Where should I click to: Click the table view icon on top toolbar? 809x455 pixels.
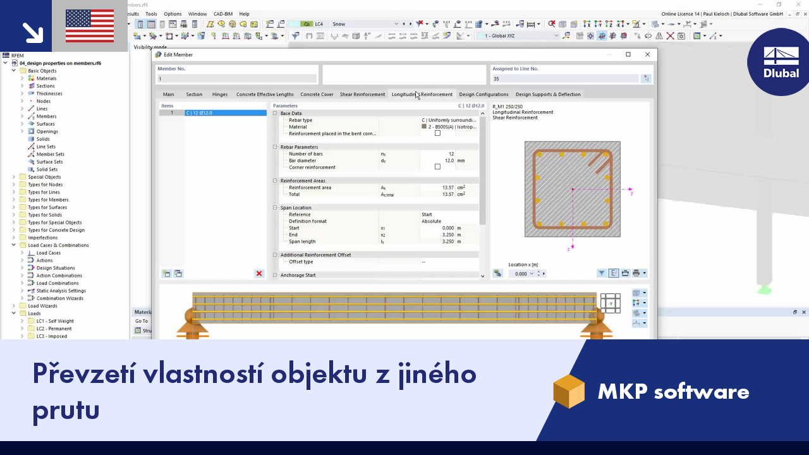pyautogui.click(x=152, y=24)
